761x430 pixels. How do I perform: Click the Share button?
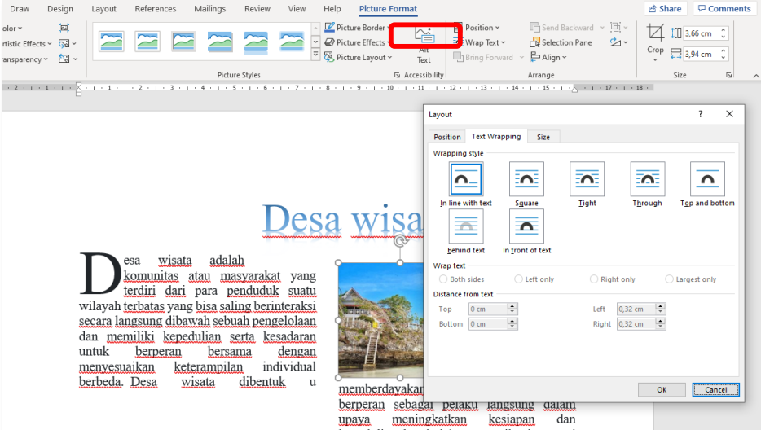(665, 9)
